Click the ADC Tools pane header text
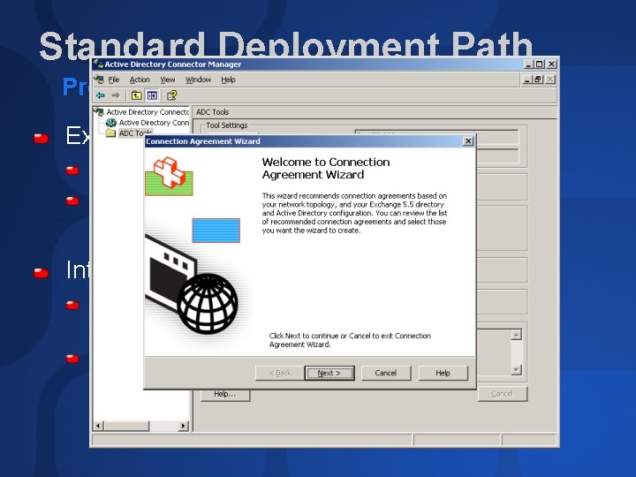 (x=213, y=112)
